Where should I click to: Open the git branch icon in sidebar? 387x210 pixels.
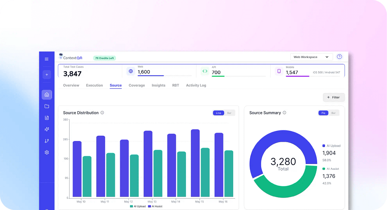pyautogui.click(x=46, y=141)
